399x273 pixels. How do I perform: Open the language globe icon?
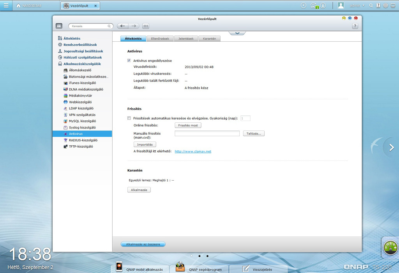(x=386, y=5)
